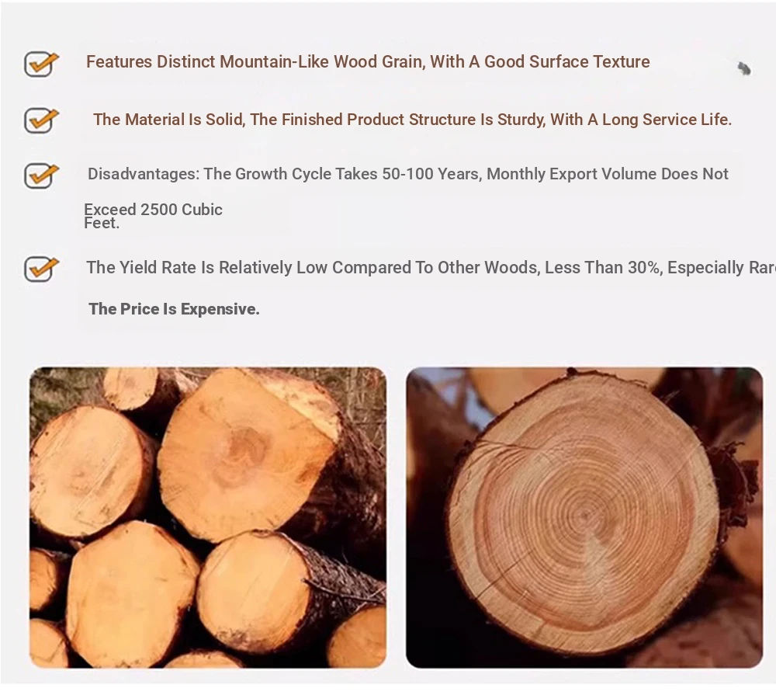Viewport: 776px width, 695px height.
Task: Click the bold 'The Price Is Expensive.' text
Action: [174, 309]
